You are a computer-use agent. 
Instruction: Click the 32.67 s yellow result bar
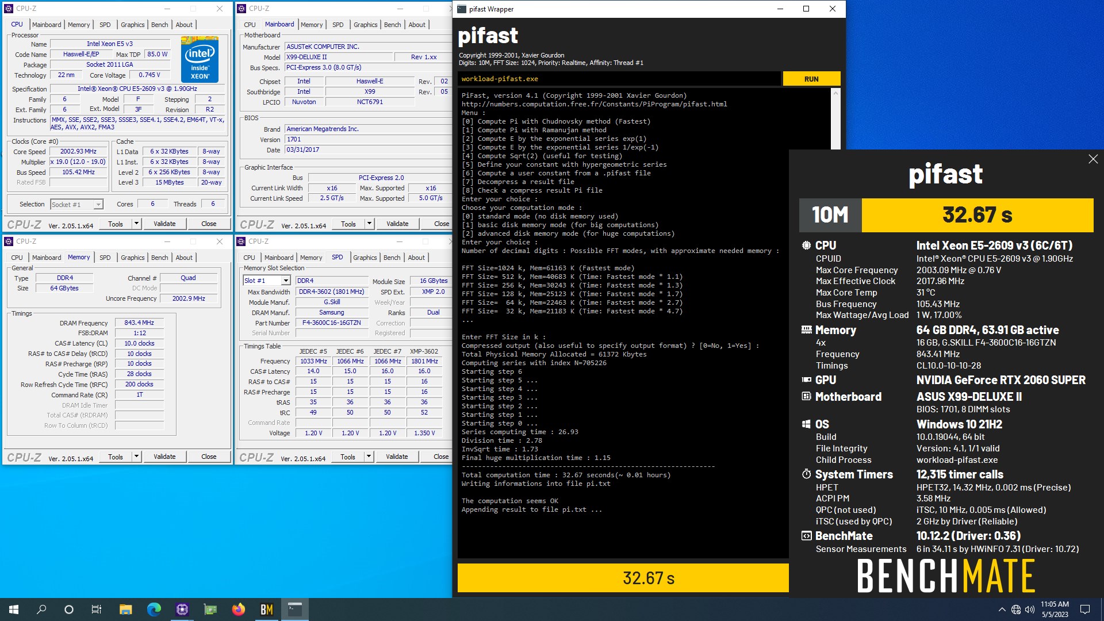tap(623, 578)
